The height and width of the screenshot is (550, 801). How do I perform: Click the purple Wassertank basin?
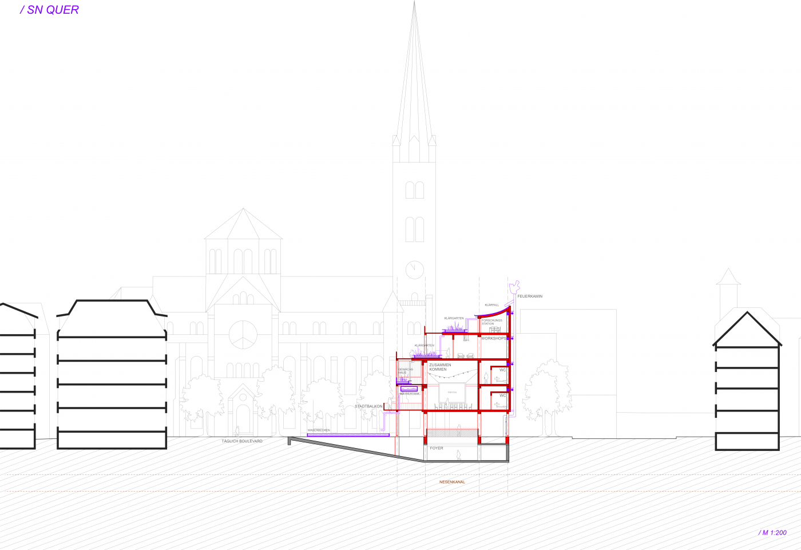(410, 389)
